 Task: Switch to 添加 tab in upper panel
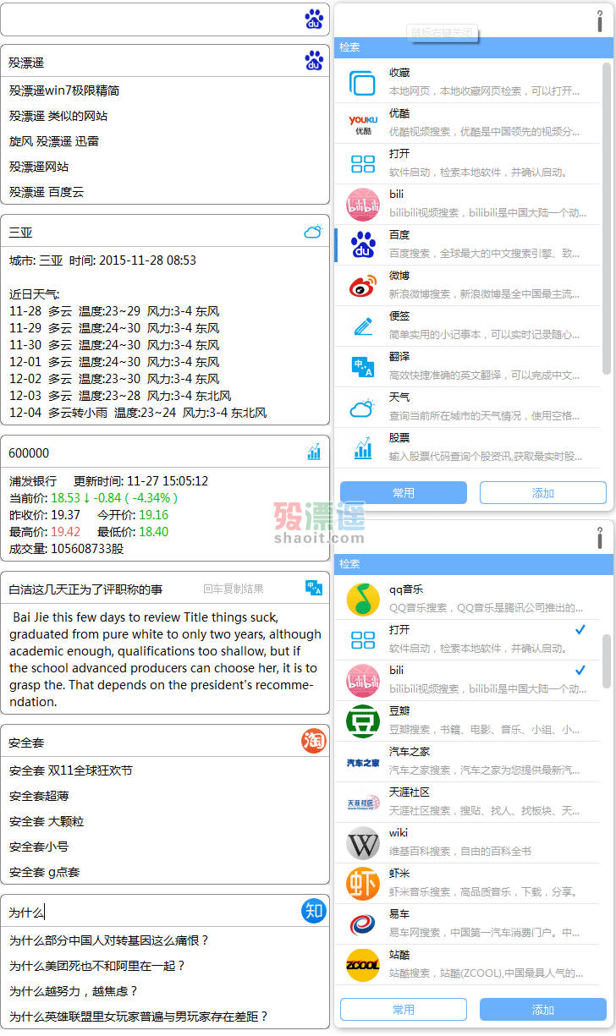pyautogui.click(x=543, y=492)
